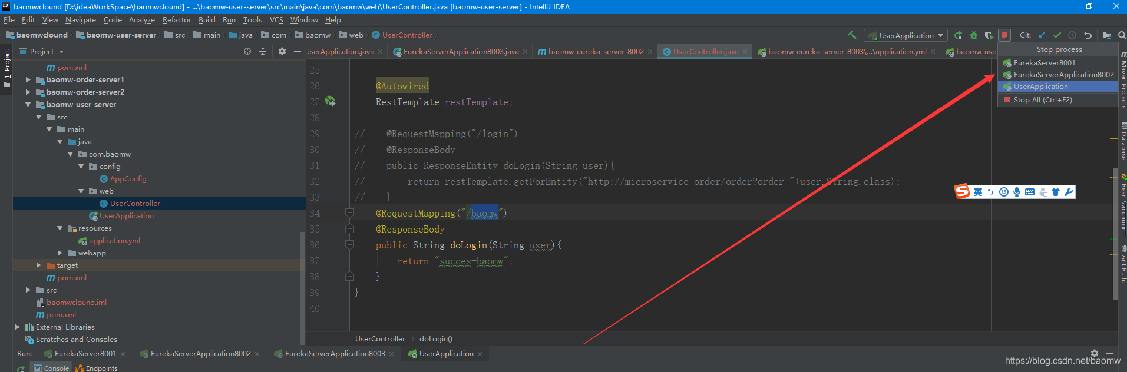Click the Git Commit checkmark icon
This screenshot has height=372, width=1127.
click(1057, 35)
